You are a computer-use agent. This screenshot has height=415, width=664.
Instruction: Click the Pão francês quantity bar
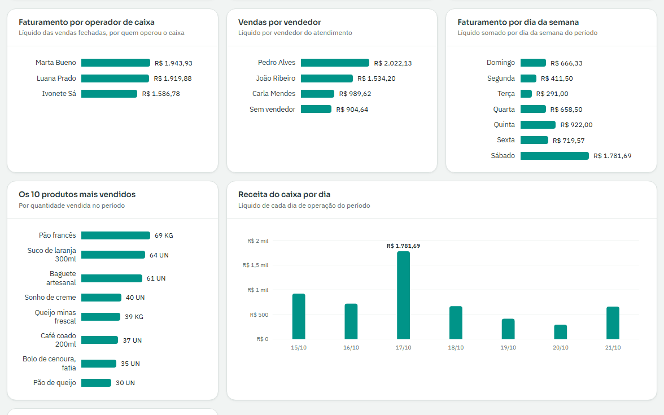(116, 235)
